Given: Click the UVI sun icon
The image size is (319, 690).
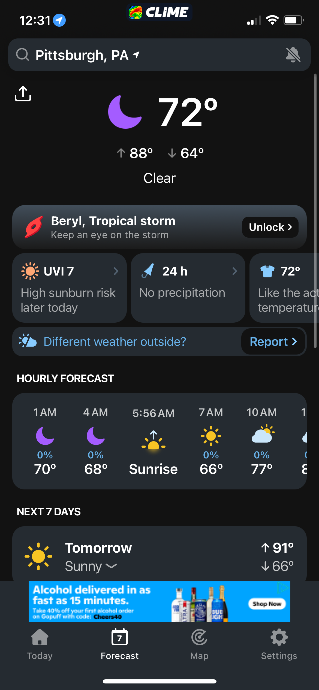Looking at the screenshot, I should 30,271.
